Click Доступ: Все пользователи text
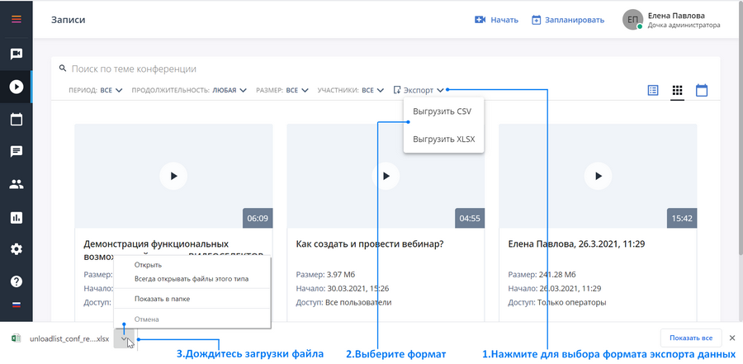This screenshot has width=743, height=364. 344,302
